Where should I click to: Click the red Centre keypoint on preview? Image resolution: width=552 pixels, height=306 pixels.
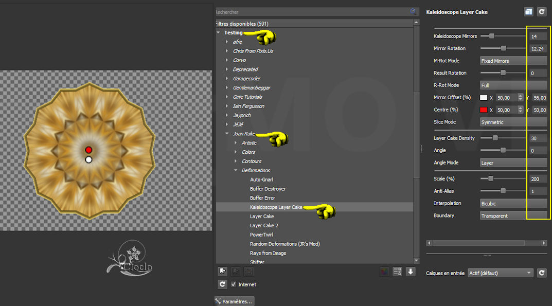coord(88,150)
